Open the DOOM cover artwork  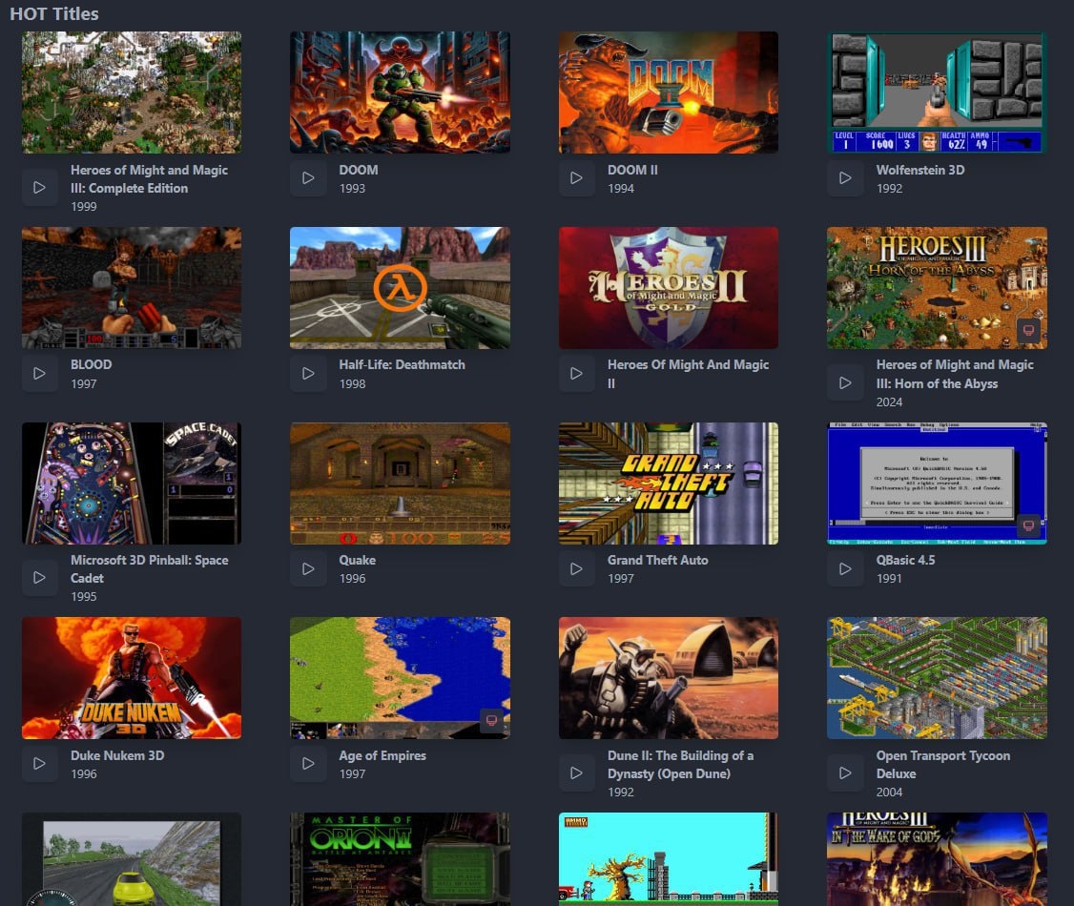400,93
